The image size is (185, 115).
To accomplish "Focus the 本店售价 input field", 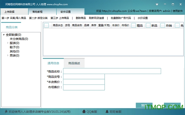I will [84, 82].
